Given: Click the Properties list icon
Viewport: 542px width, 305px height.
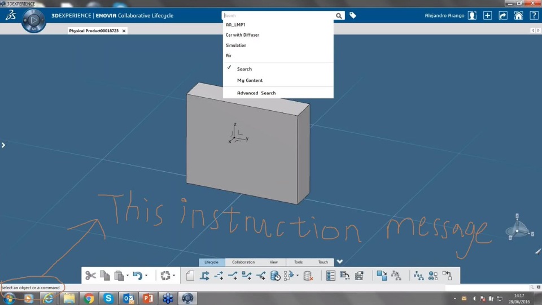Looking at the screenshot, I should tap(330, 275).
